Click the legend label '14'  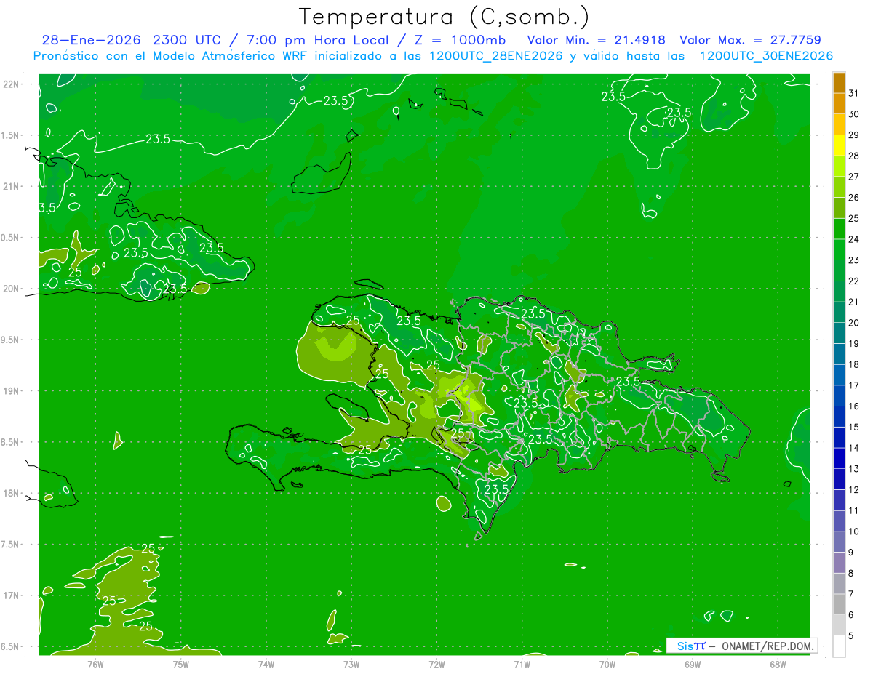(x=854, y=448)
